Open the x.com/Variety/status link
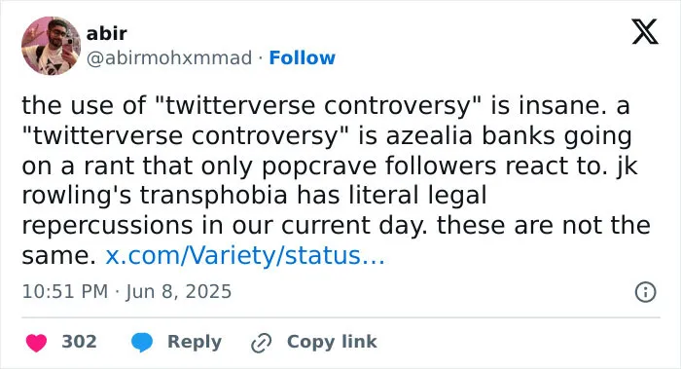The image size is (681, 369). (x=245, y=255)
